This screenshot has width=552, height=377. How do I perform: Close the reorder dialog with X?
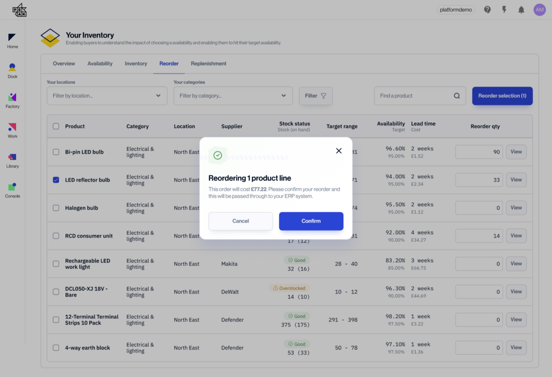[x=339, y=151]
